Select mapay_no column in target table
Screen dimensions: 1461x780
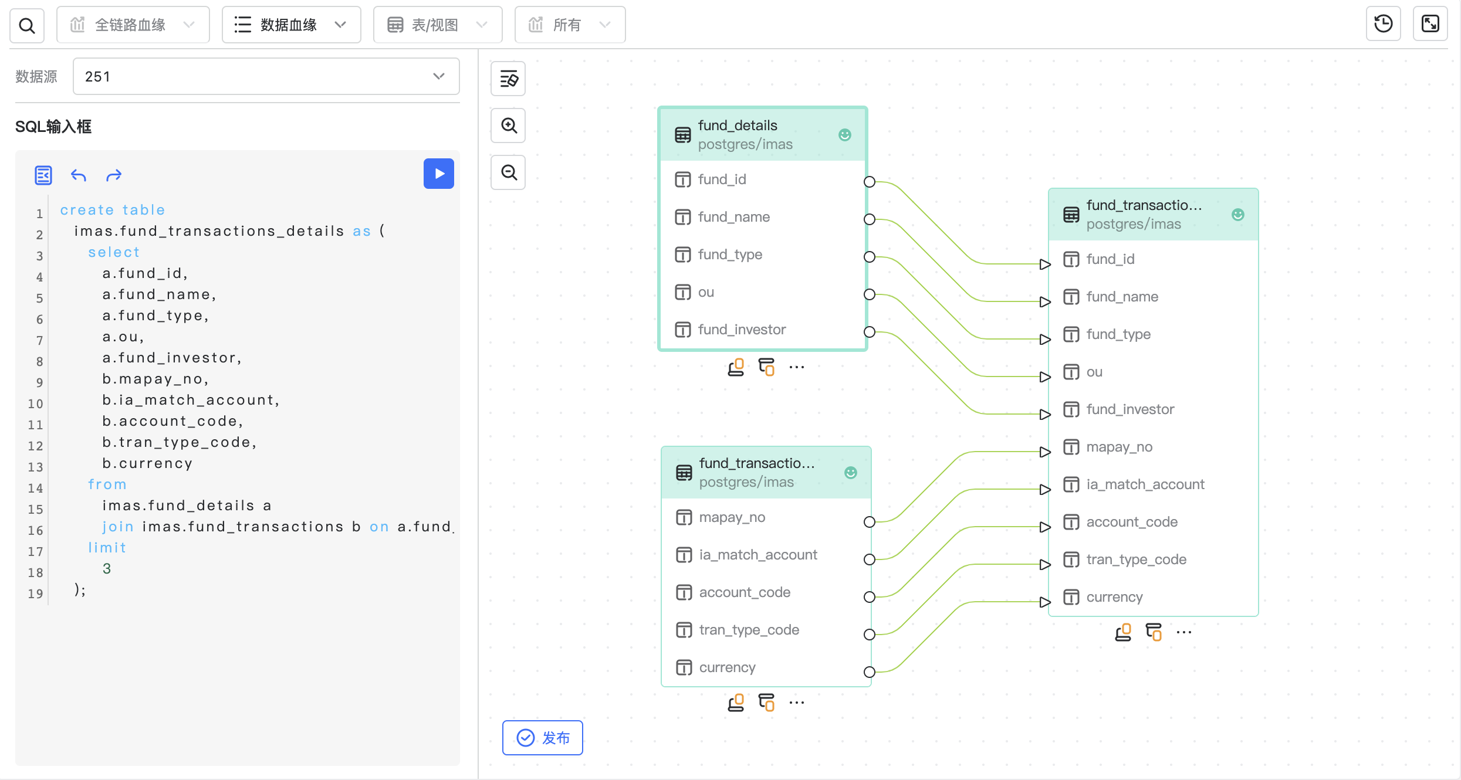pos(1154,447)
